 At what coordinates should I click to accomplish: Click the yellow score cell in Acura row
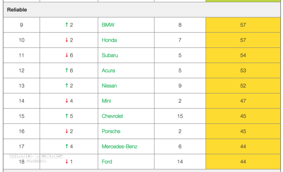(x=243, y=70)
